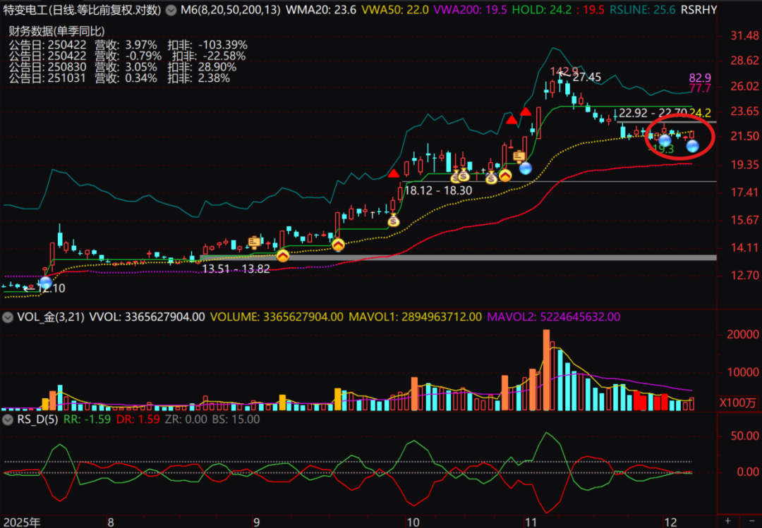Image resolution: width=762 pixels, height=528 pixels.
Task: Click the tallest orange volume bar
Action: coord(546,370)
